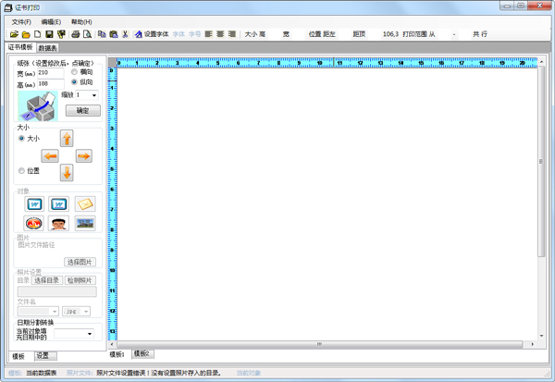Select the 位置 position radio option

(x=21, y=170)
